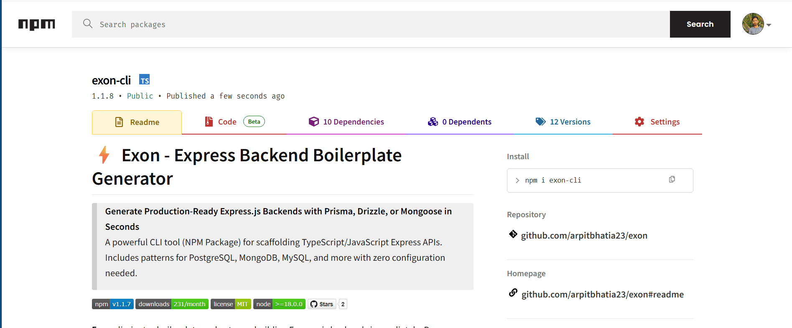Viewport: 792px width, 328px height.
Task: Open the package Settings tab
Action: pos(657,122)
